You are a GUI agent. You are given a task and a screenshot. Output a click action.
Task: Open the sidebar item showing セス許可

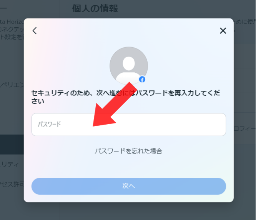[12, 184]
